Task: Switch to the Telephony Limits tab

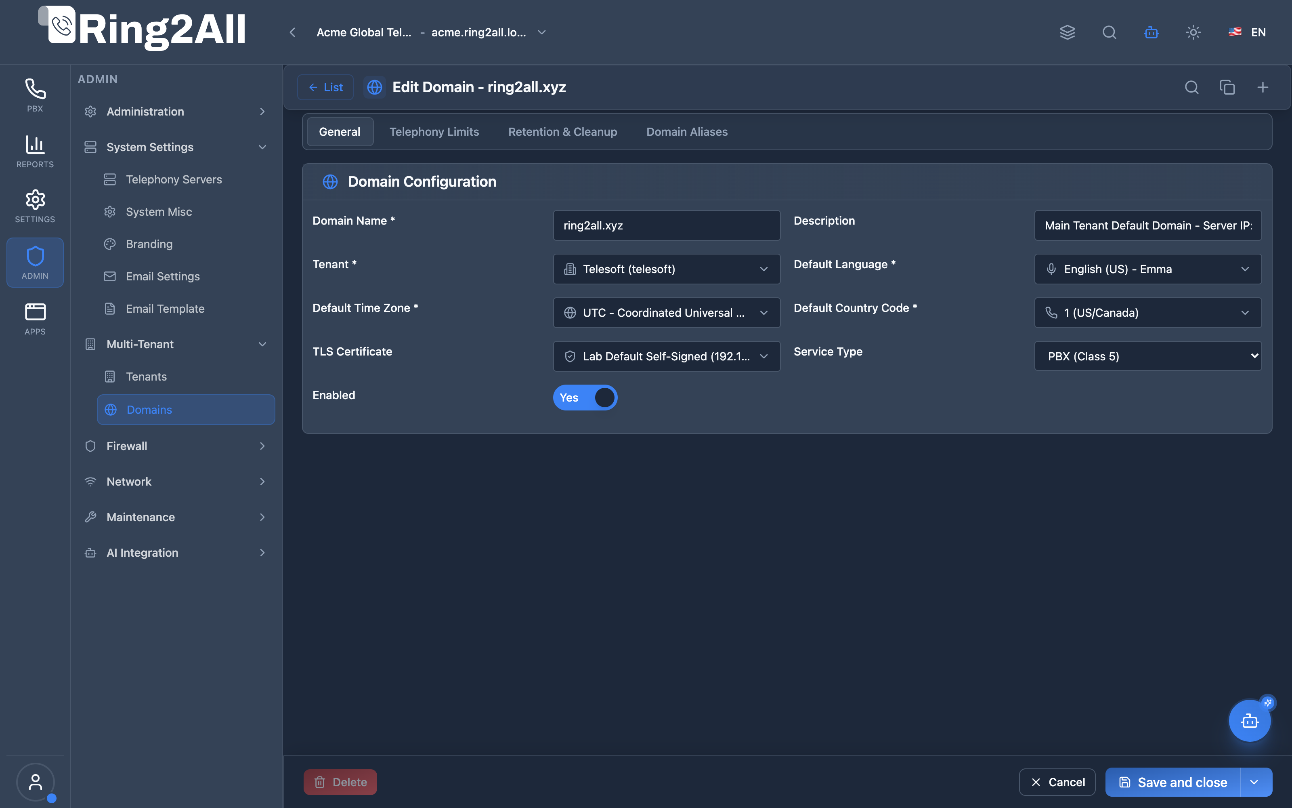Action: click(x=434, y=131)
